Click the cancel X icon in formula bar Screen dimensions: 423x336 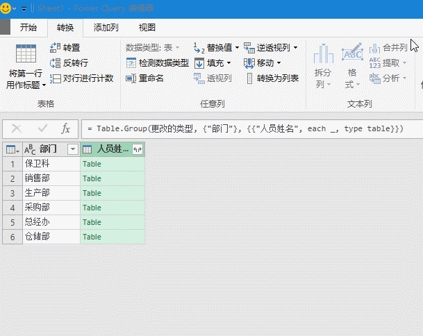[x=17, y=128]
